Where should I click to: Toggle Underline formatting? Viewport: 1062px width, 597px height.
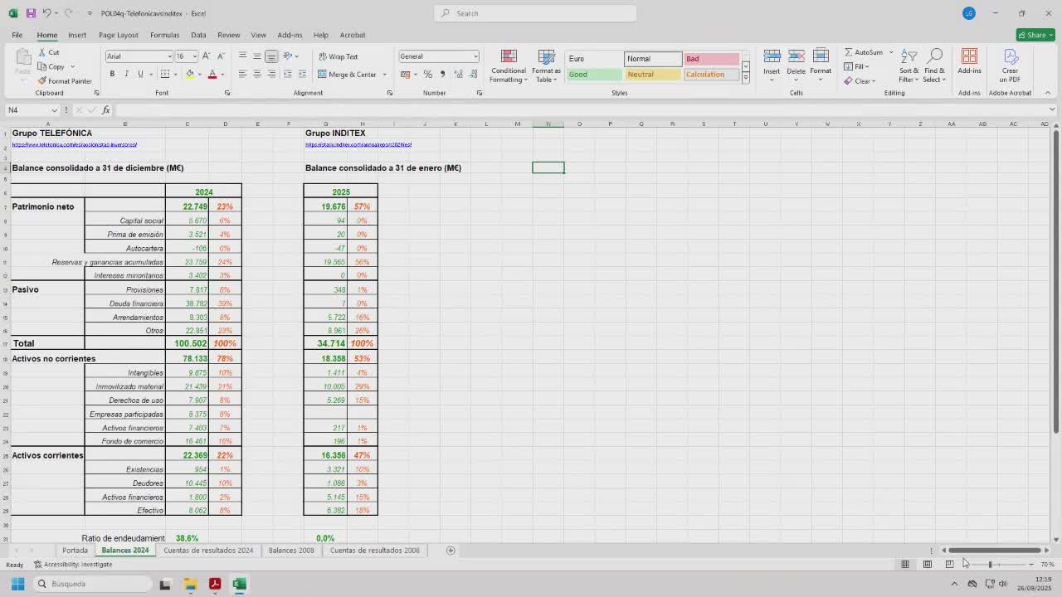coord(140,74)
